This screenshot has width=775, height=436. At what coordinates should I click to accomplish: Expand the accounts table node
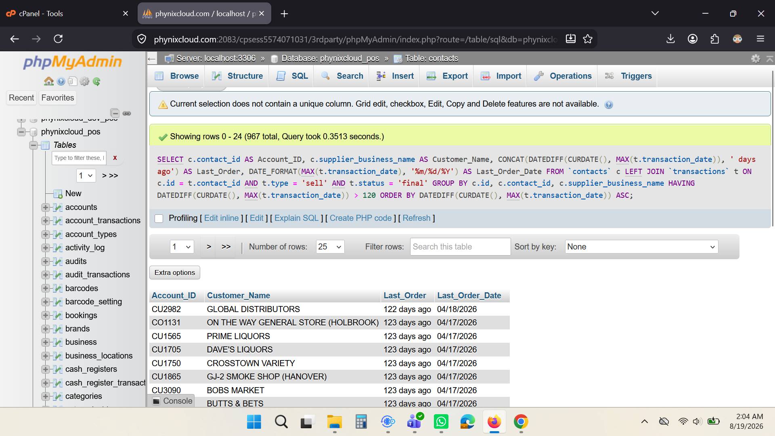click(x=45, y=207)
